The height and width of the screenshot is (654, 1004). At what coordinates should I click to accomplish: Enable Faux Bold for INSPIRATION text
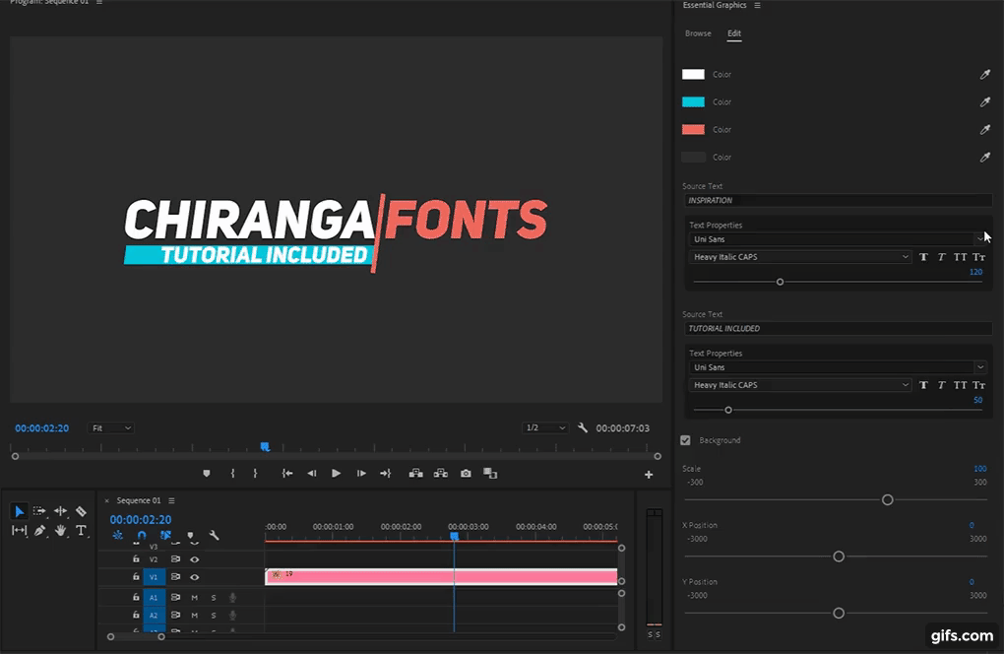(x=923, y=257)
